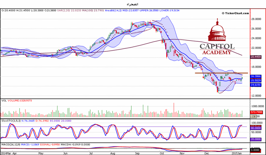Click the 14.6191 lower band price tag
Viewport: 266px width, 155px height.
click(x=256, y=85)
